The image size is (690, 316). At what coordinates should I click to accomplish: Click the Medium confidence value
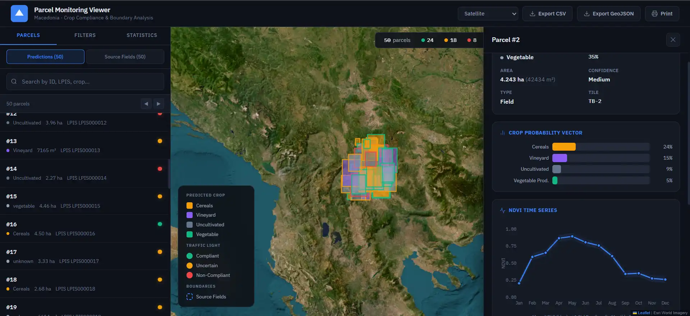[x=599, y=80]
